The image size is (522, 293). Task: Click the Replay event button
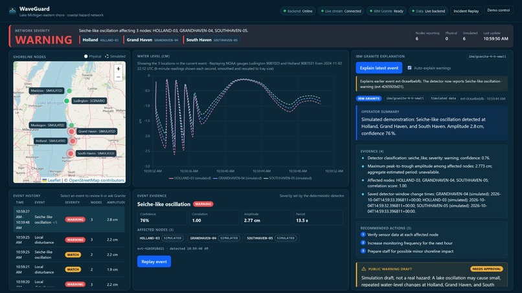(x=154, y=261)
